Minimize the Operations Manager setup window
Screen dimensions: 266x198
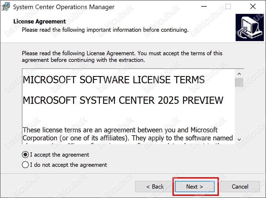(x=204, y=7)
